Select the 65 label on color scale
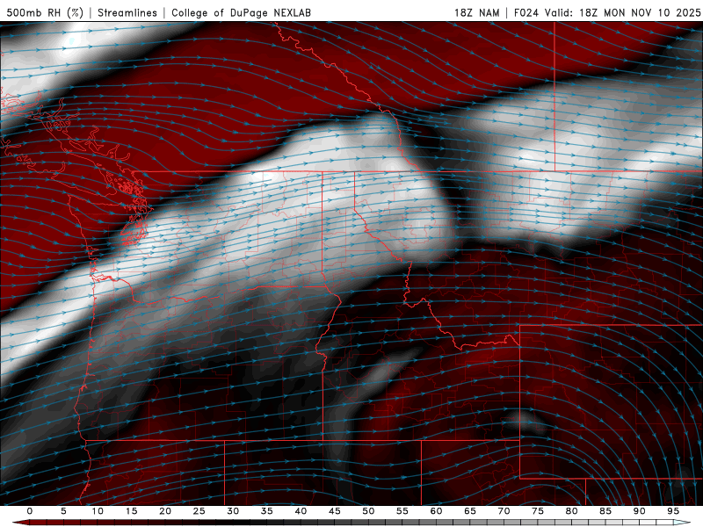 470,511
